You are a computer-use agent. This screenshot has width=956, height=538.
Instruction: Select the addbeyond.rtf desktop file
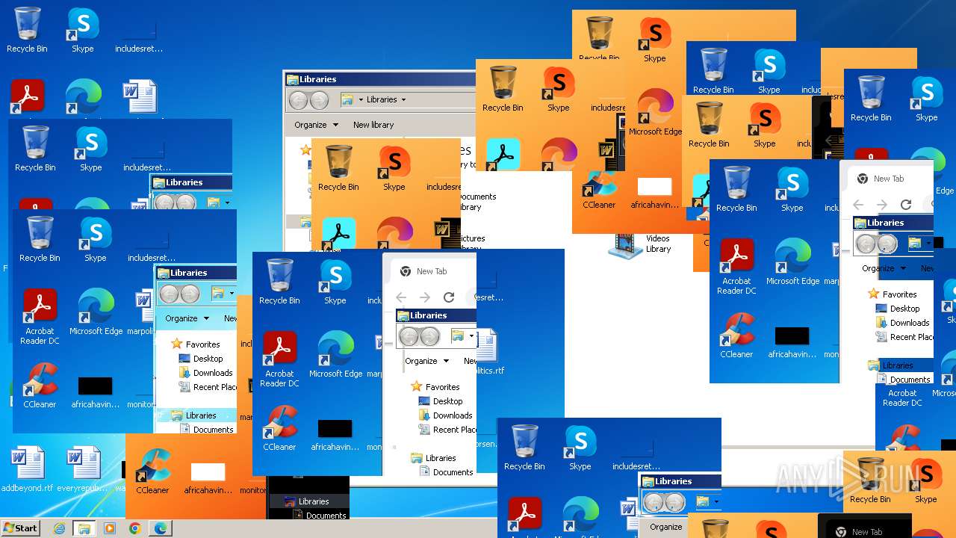coord(28,469)
